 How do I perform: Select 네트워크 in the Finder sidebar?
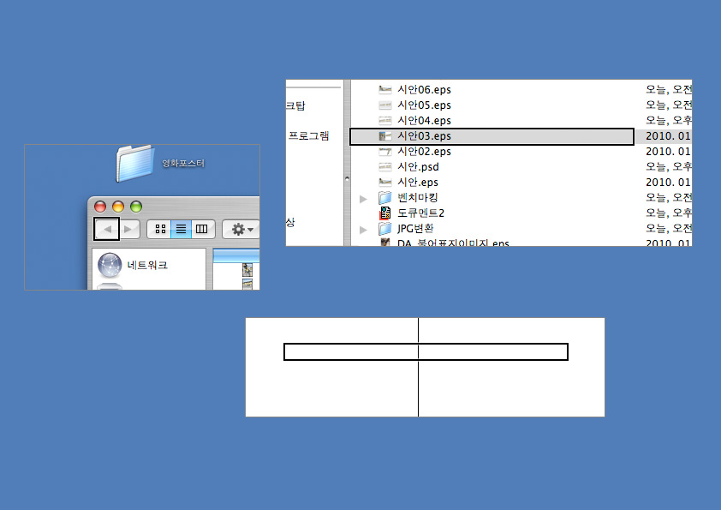(x=147, y=266)
